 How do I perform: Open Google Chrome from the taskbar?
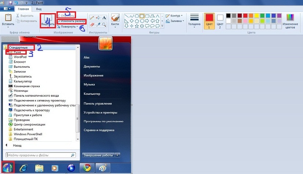tap(87, 168)
